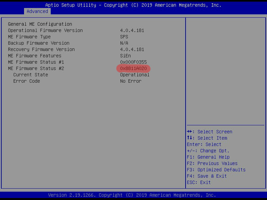Click the Operational state value

pyautogui.click(x=135, y=75)
